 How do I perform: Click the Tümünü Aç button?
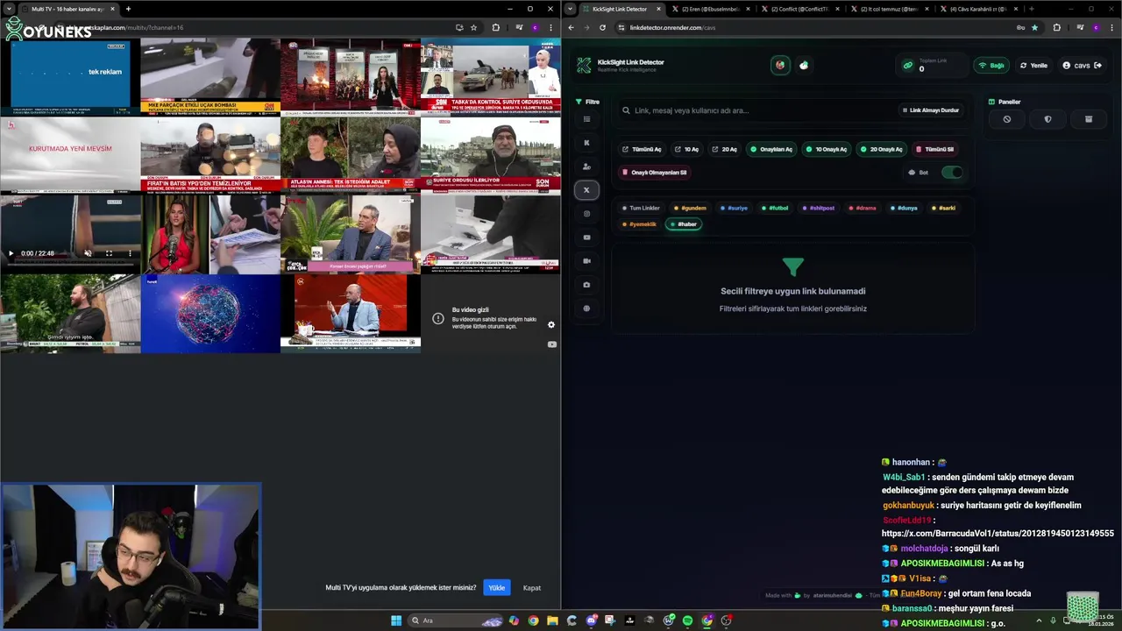pyautogui.click(x=642, y=149)
